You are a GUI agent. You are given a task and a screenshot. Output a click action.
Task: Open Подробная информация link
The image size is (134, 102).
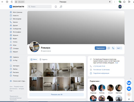click(x=101, y=73)
